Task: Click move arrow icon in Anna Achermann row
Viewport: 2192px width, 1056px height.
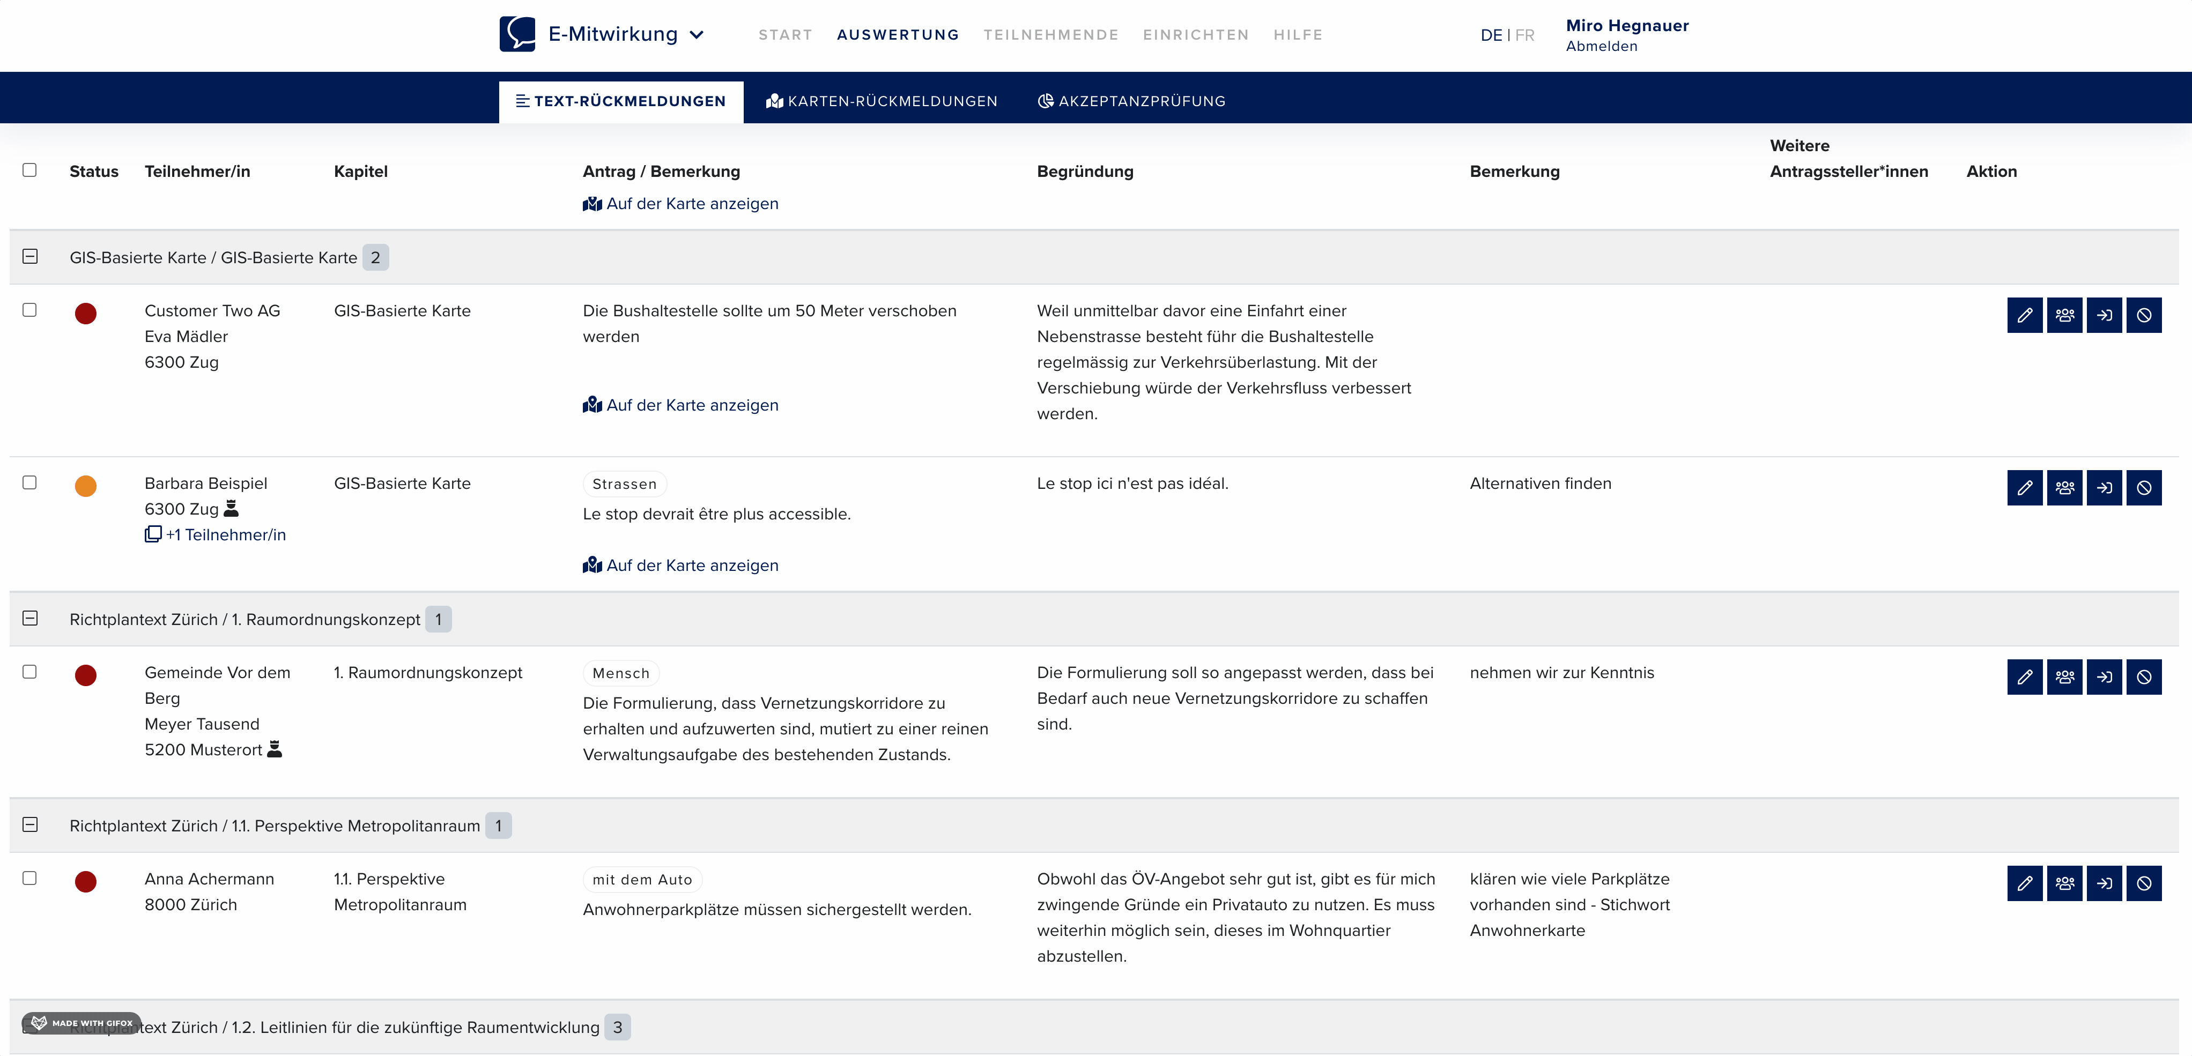Action: click(x=2105, y=883)
